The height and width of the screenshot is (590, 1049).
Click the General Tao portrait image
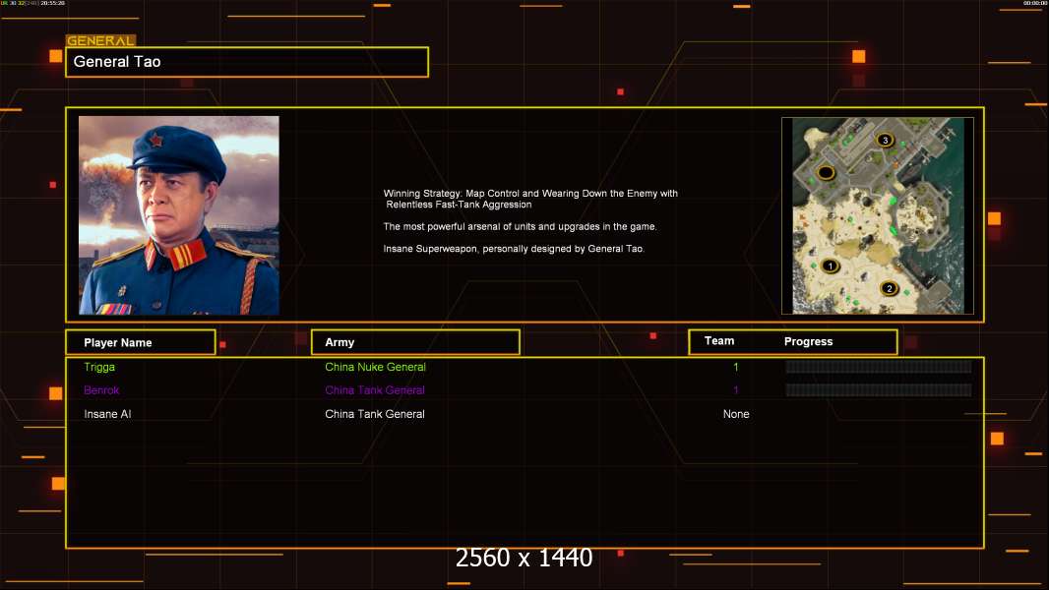tap(179, 215)
